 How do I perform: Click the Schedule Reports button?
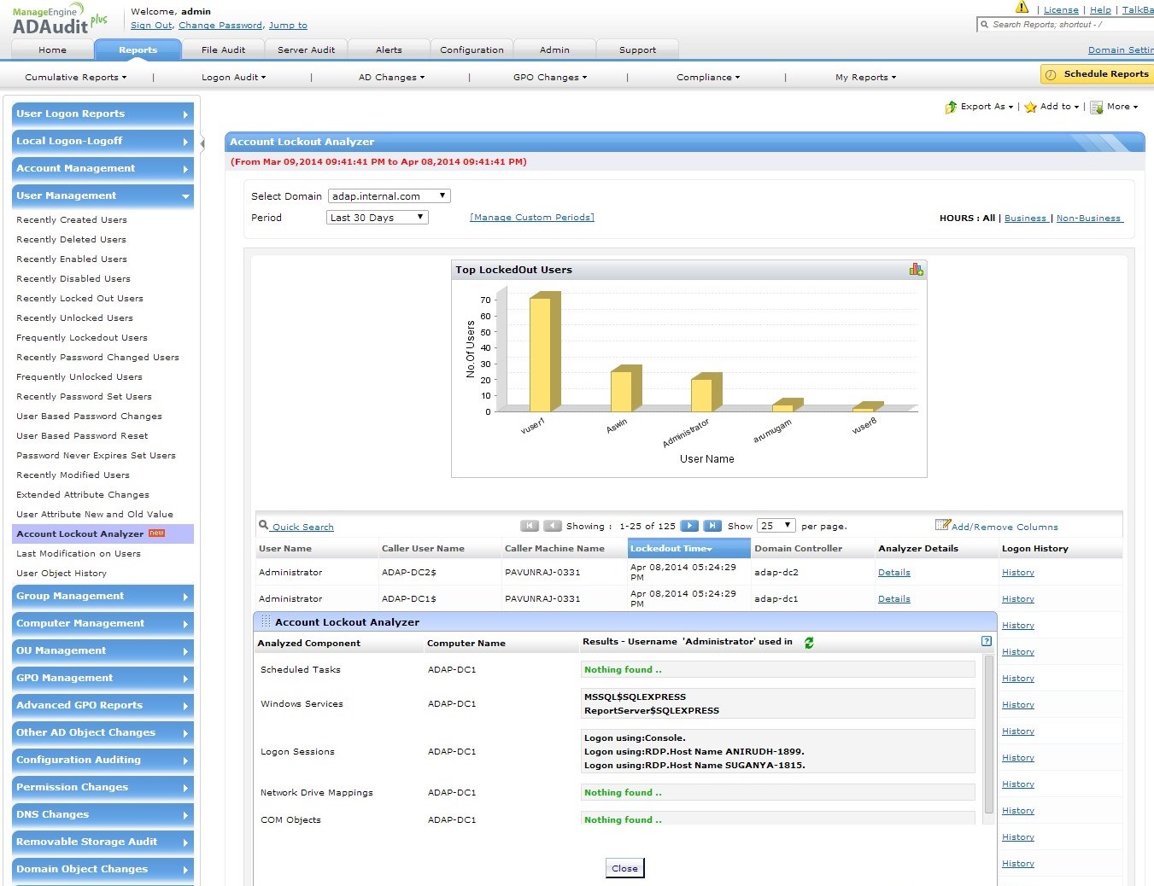(x=1097, y=74)
